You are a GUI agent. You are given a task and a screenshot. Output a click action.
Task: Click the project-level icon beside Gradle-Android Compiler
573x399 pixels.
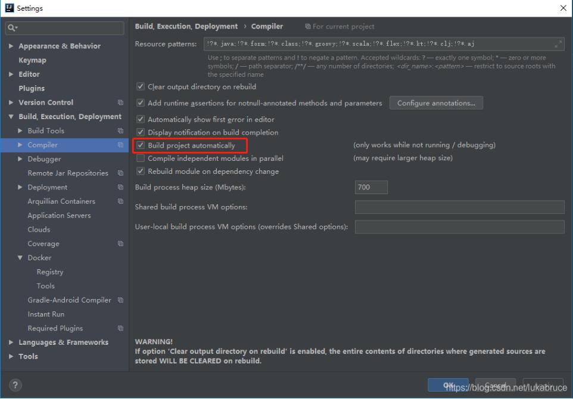(120, 300)
